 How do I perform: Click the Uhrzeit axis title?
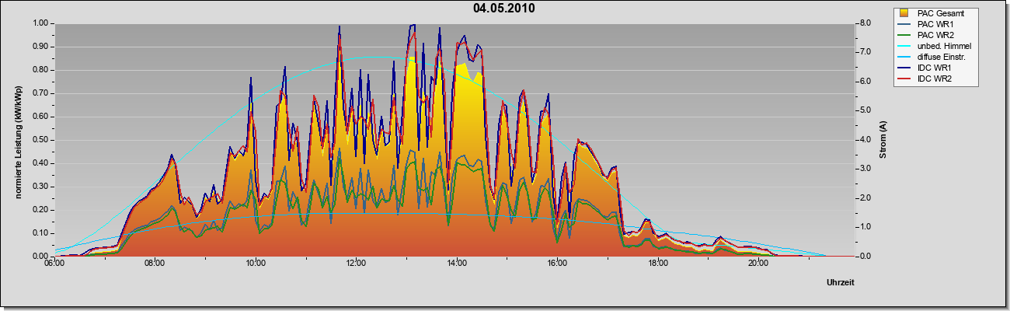(x=841, y=283)
